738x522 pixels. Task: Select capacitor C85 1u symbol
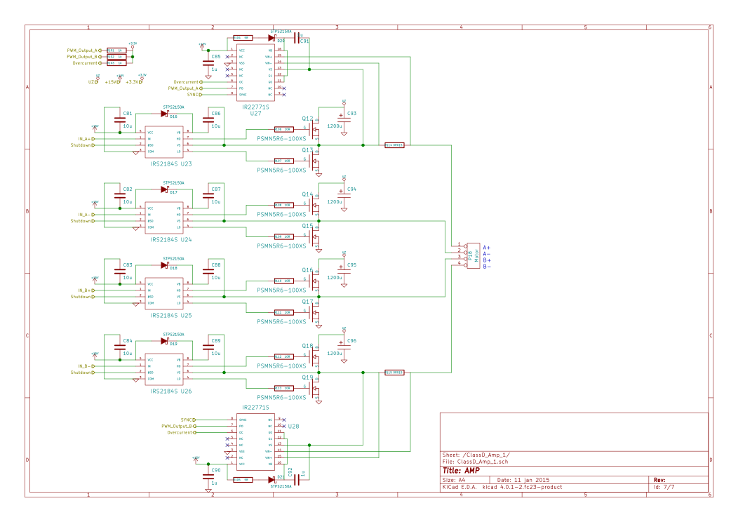coord(208,62)
